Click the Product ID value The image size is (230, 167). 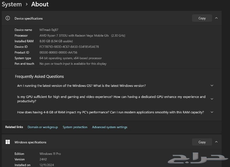pos(58,52)
